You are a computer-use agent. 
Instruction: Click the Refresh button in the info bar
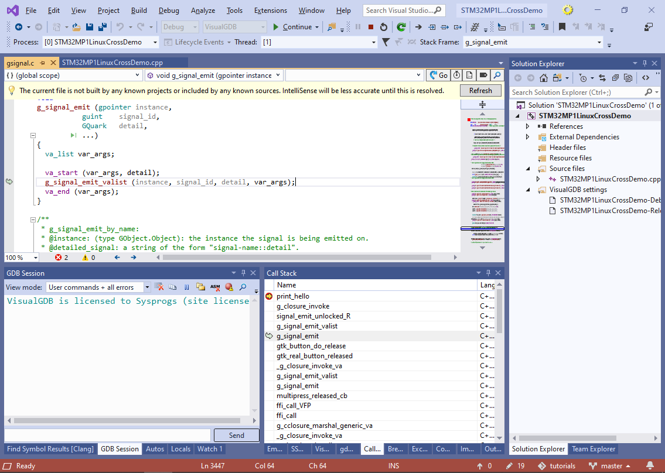[x=480, y=91]
